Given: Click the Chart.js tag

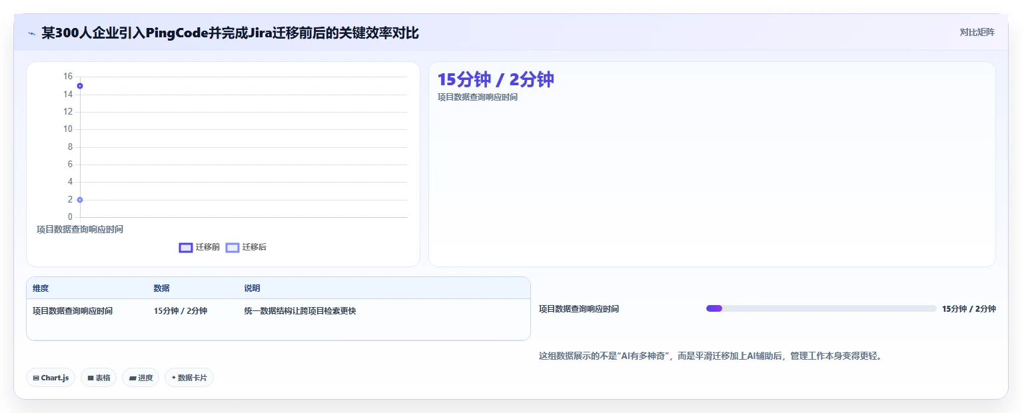Looking at the screenshot, I should (x=51, y=378).
